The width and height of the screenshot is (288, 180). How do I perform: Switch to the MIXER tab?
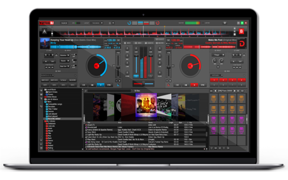(x=127, y=43)
